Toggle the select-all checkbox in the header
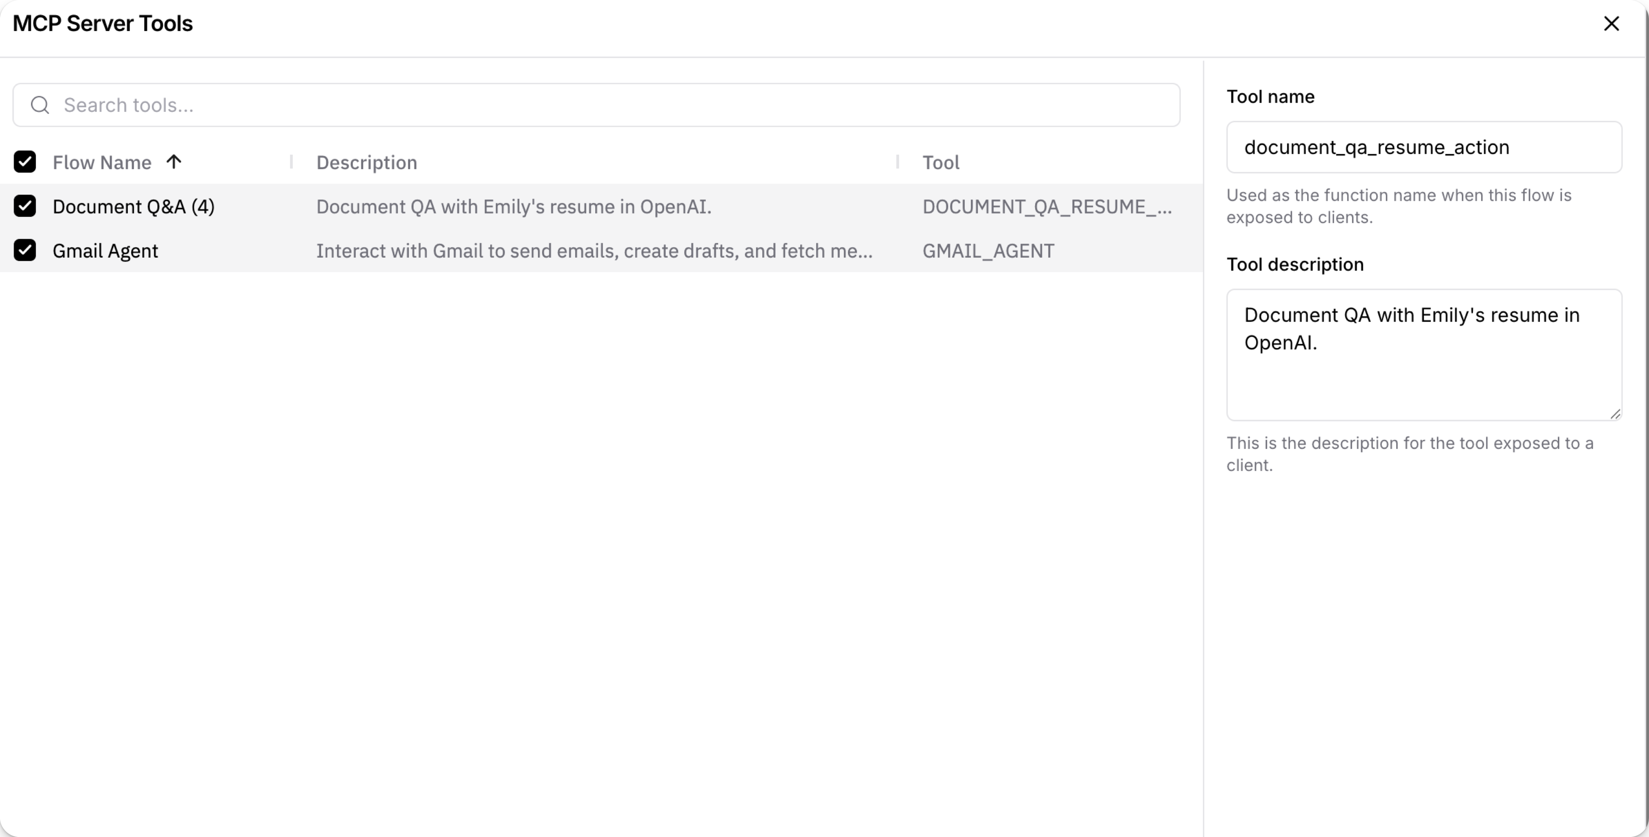This screenshot has width=1649, height=837. click(x=25, y=161)
